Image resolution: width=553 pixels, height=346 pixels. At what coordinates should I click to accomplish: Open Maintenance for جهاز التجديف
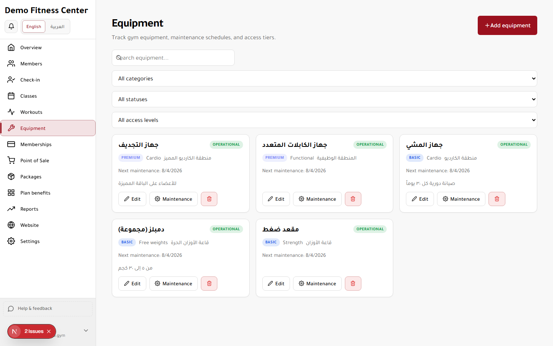coord(174,199)
